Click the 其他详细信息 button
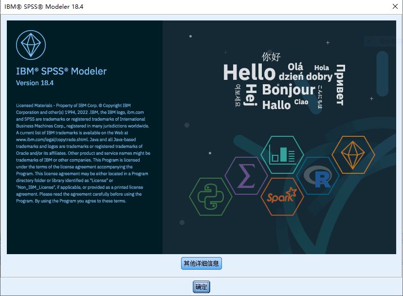Viewport: 403px width, 296px height. tap(201, 263)
